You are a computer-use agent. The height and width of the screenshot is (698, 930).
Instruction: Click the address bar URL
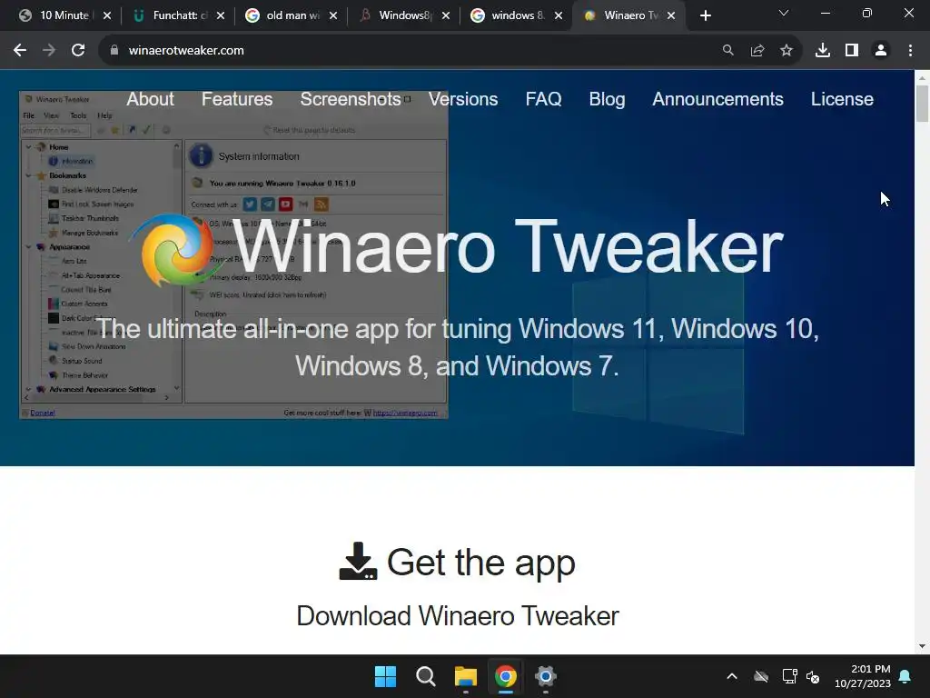point(186,51)
